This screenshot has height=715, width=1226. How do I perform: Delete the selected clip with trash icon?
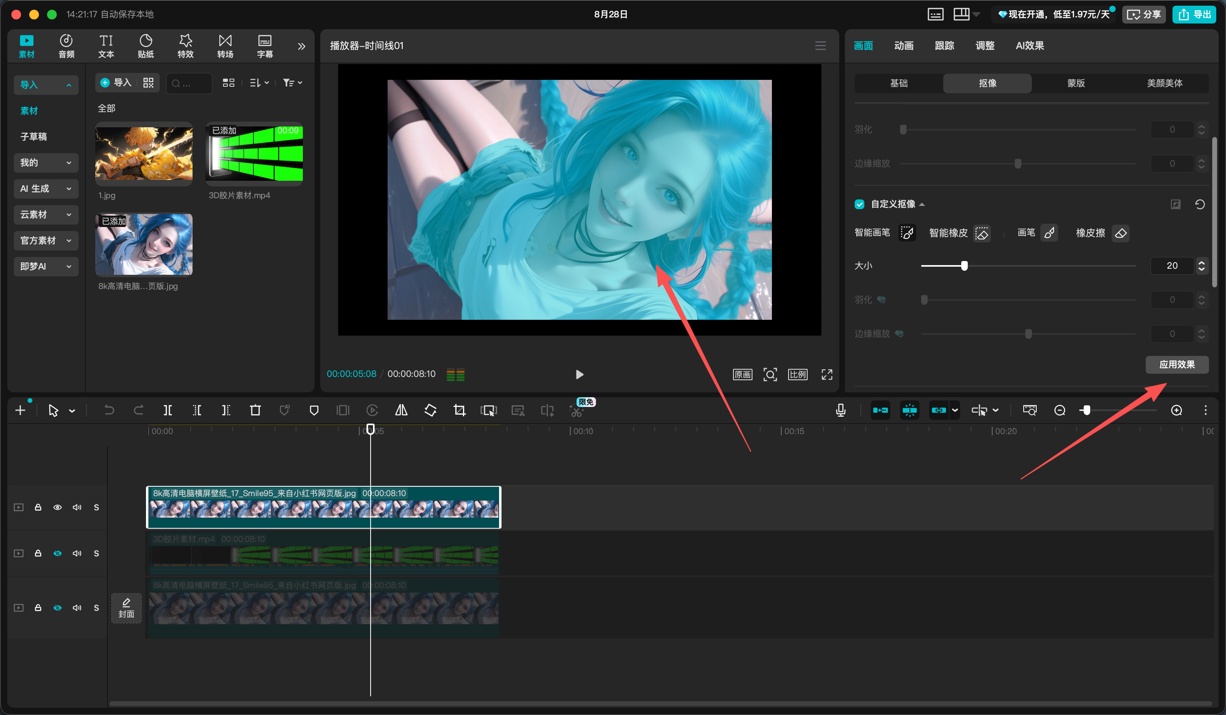[255, 410]
